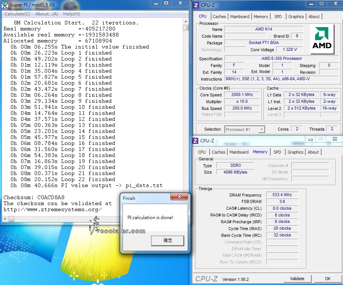Viewport: 343px width, 285px height.
Task: Expand the Processor #1 selection dropdown
Action: point(262,130)
